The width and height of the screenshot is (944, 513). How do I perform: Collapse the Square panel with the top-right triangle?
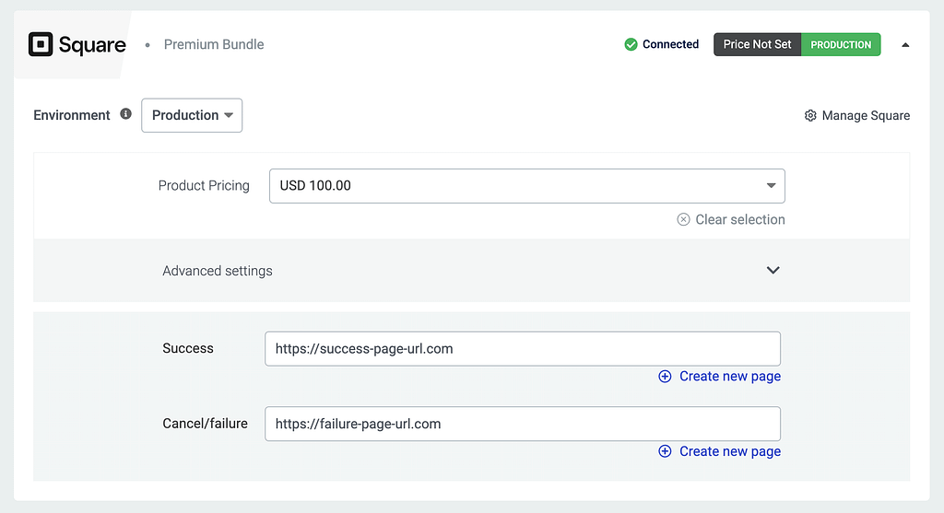tap(905, 44)
